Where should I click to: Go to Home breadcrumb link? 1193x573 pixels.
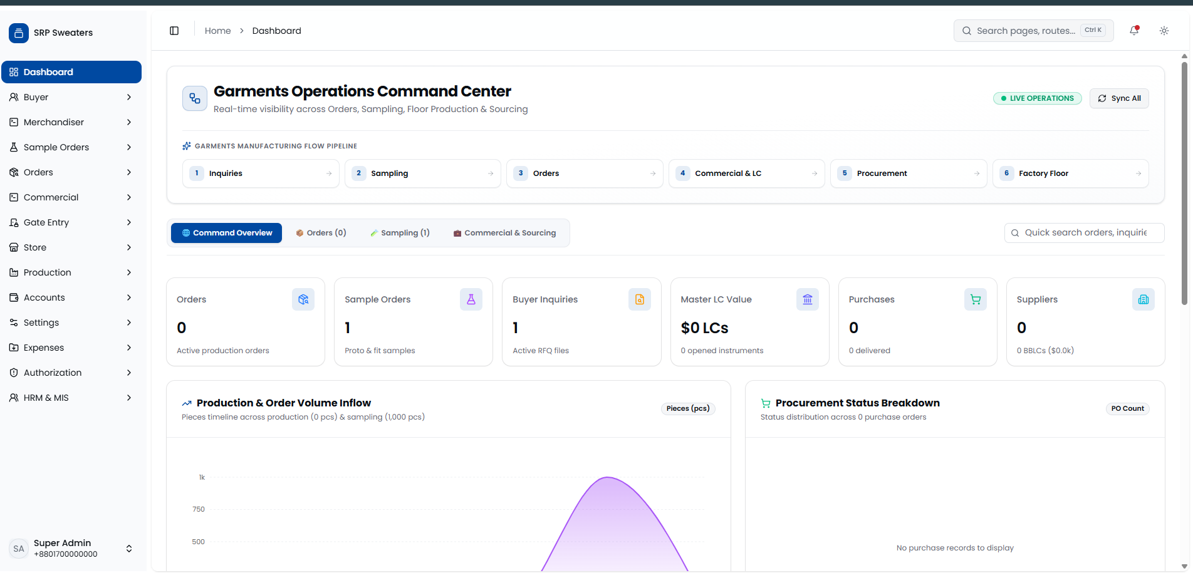point(217,31)
